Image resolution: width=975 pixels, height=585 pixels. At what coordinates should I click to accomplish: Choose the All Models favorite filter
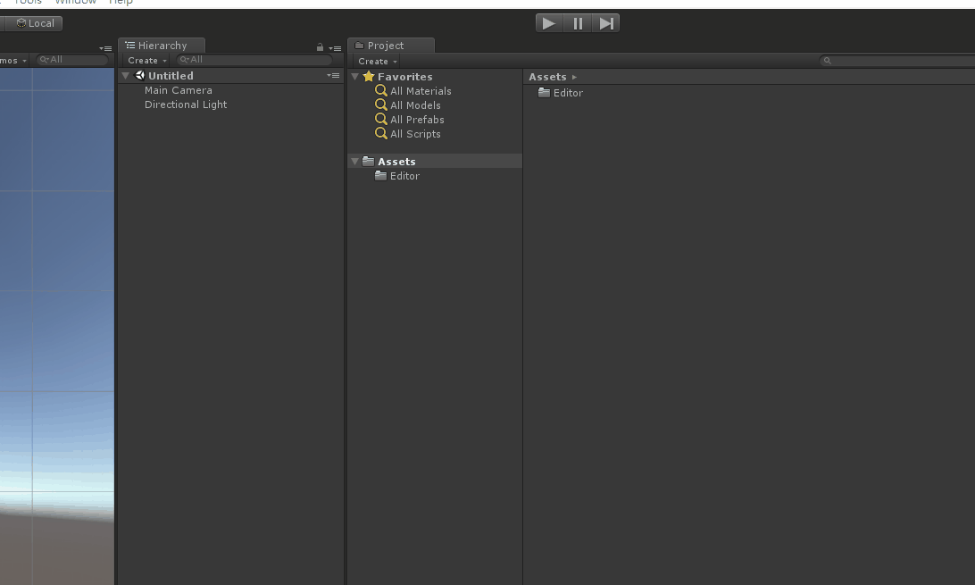click(415, 105)
